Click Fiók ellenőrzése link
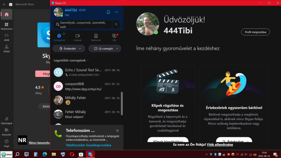Viewport: 281px width, 158px height. pyautogui.click(x=220, y=145)
